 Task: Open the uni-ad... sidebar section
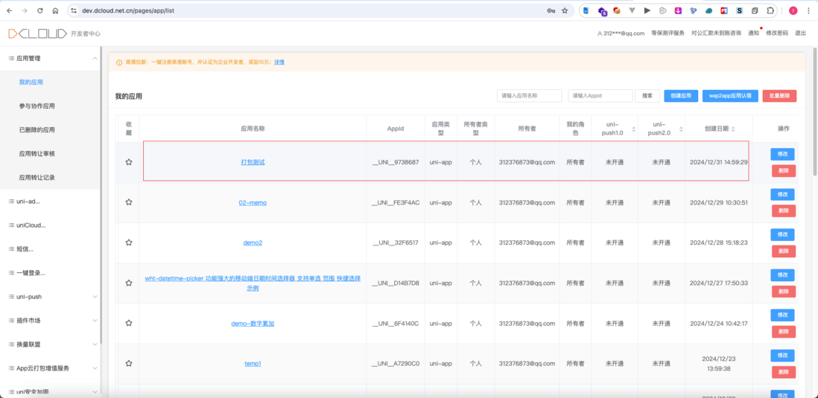pyautogui.click(x=50, y=201)
